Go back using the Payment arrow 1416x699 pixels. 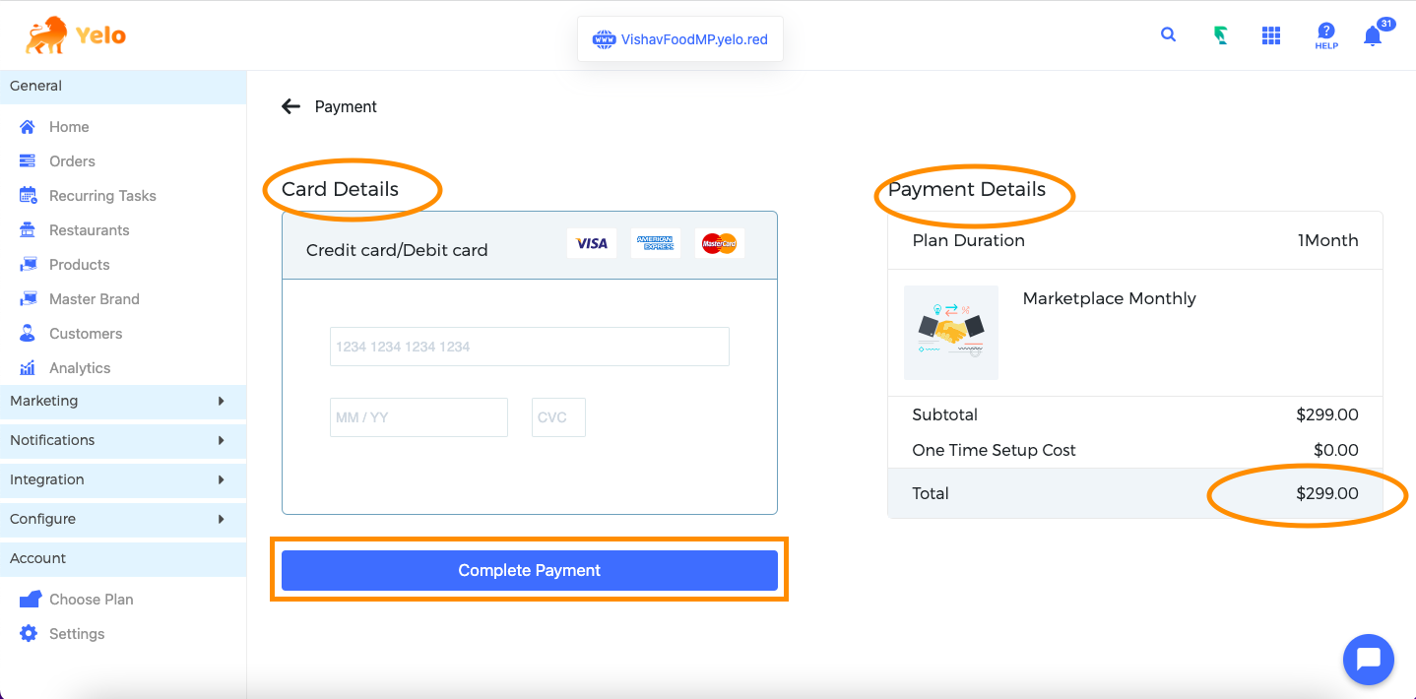pos(290,106)
